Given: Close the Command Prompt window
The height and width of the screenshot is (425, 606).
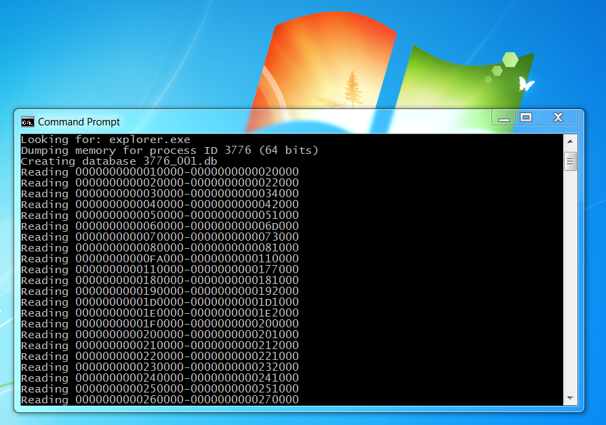Looking at the screenshot, I should pyautogui.click(x=558, y=117).
